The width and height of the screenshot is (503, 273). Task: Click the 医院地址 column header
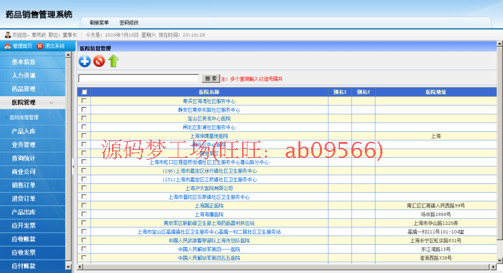click(x=436, y=92)
